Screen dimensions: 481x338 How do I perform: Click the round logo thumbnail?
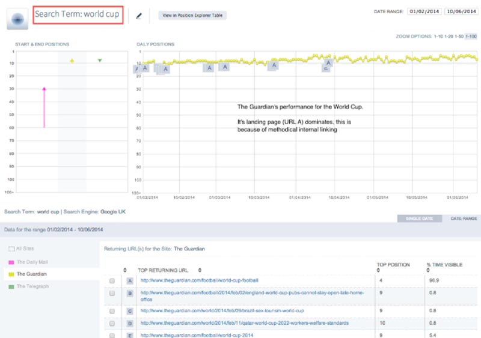point(17,19)
